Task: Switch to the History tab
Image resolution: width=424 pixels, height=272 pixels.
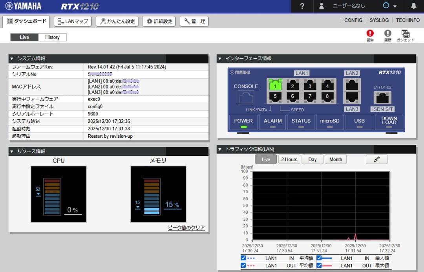Action: (x=53, y=37)
